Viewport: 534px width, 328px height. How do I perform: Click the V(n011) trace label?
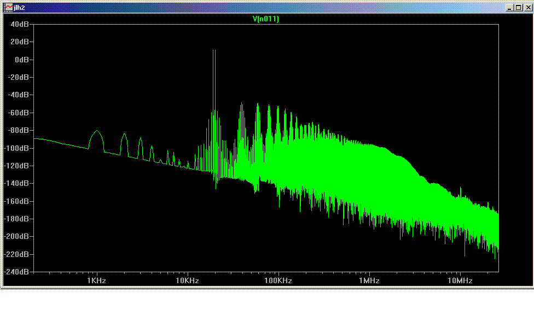click(266, 19)
